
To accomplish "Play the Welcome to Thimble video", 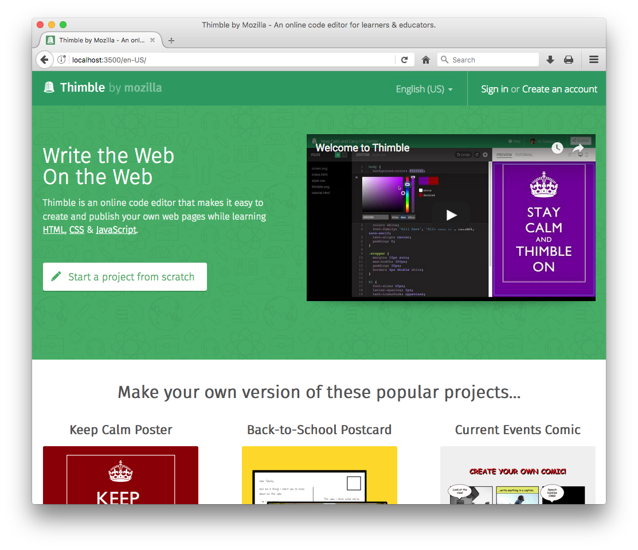I will pyautogui.click(x=451, y=215).
